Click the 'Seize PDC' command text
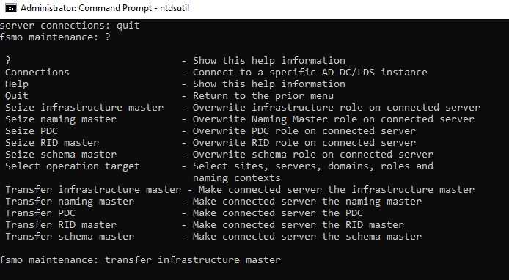 32,131
